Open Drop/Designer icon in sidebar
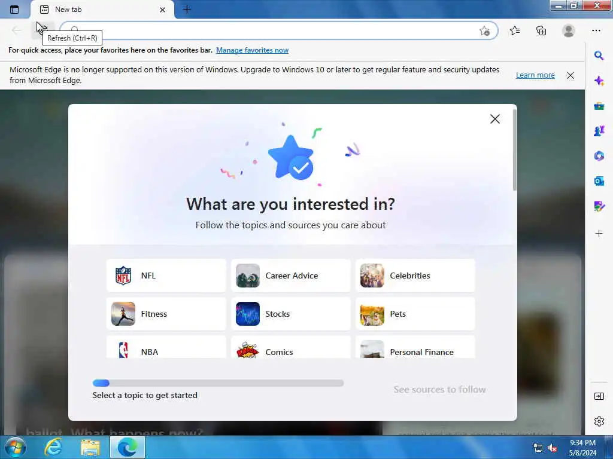The height and width of the screenshot is (459, 613). tap(599, 206)
